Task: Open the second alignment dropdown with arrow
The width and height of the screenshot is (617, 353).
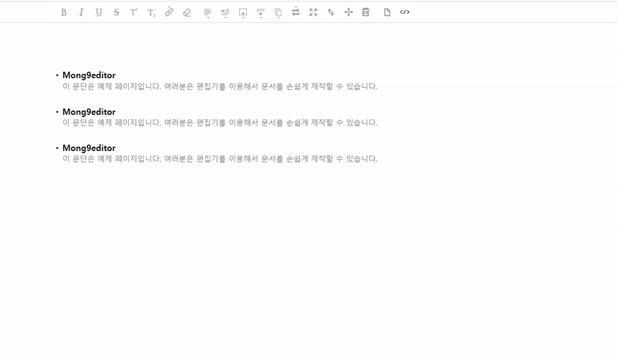Action: click(225, 12)
